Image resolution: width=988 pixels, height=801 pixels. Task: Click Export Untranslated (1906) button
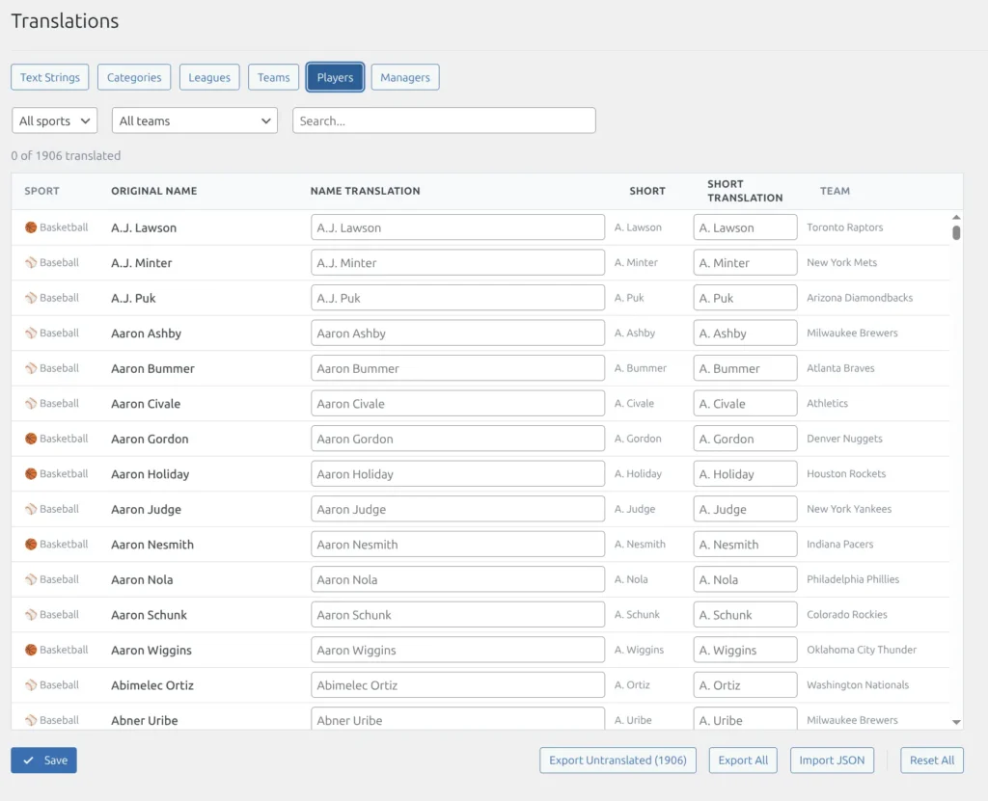617,761
